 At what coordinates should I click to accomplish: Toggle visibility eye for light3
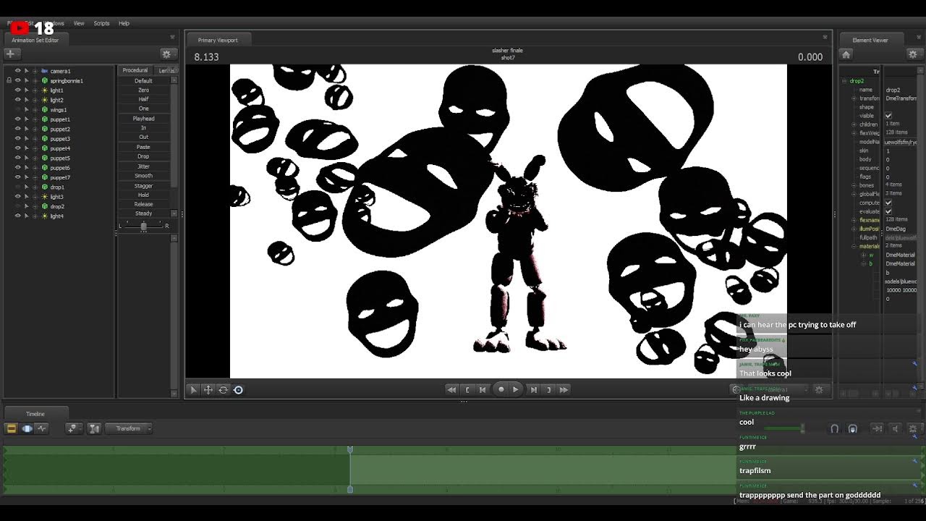tap(18, 197)
